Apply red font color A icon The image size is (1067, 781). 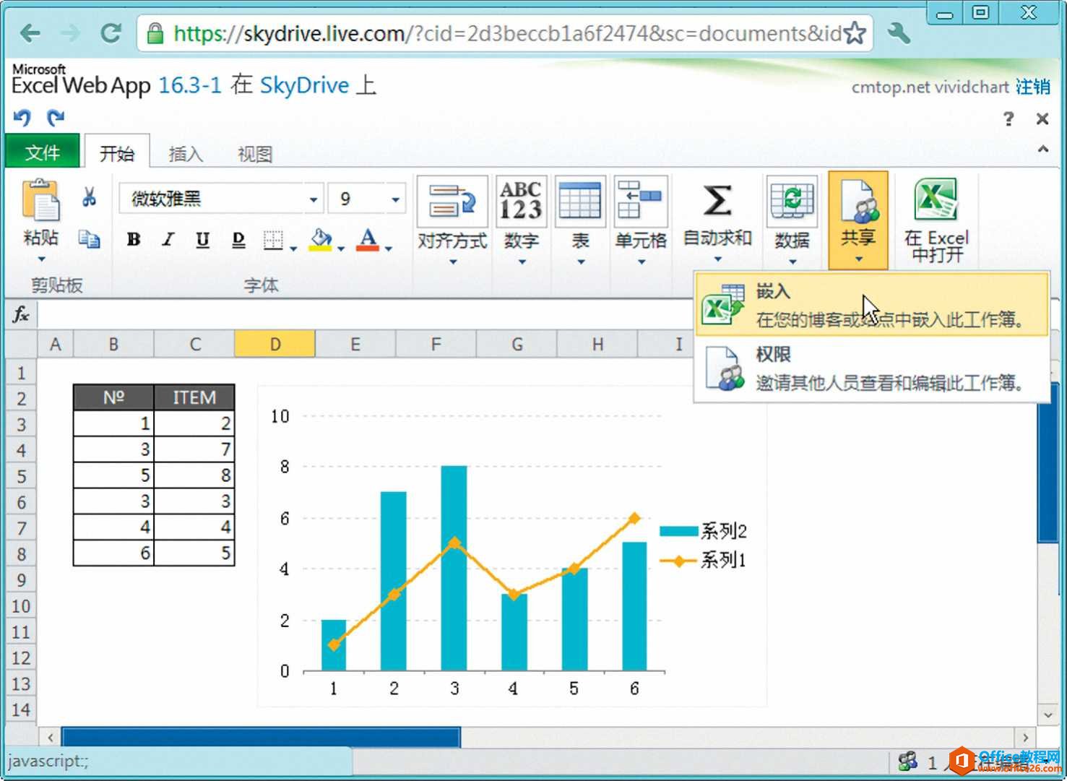(368, 240)
